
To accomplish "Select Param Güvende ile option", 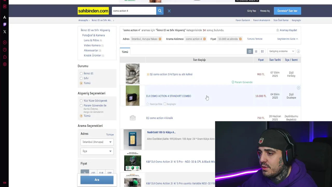I will (x=81, y=105).
